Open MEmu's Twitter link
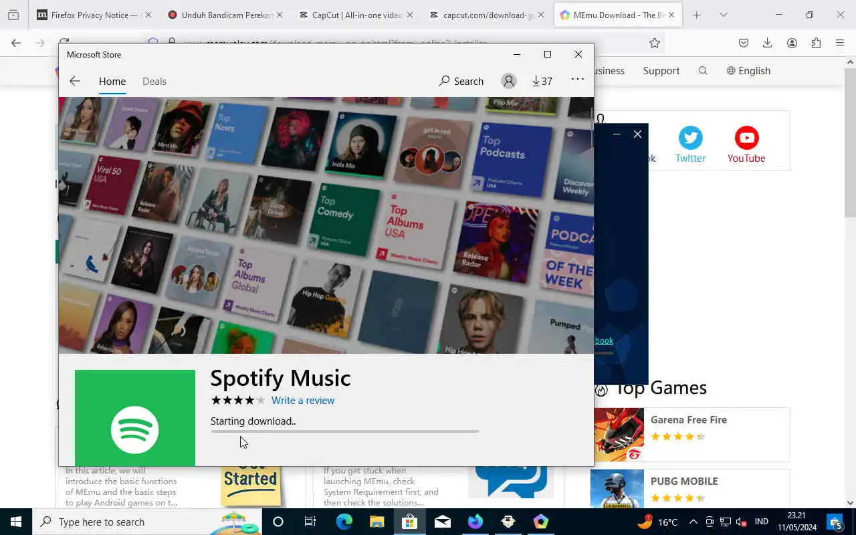This screenshot has height=535, width=856. [x=690, y=145]
